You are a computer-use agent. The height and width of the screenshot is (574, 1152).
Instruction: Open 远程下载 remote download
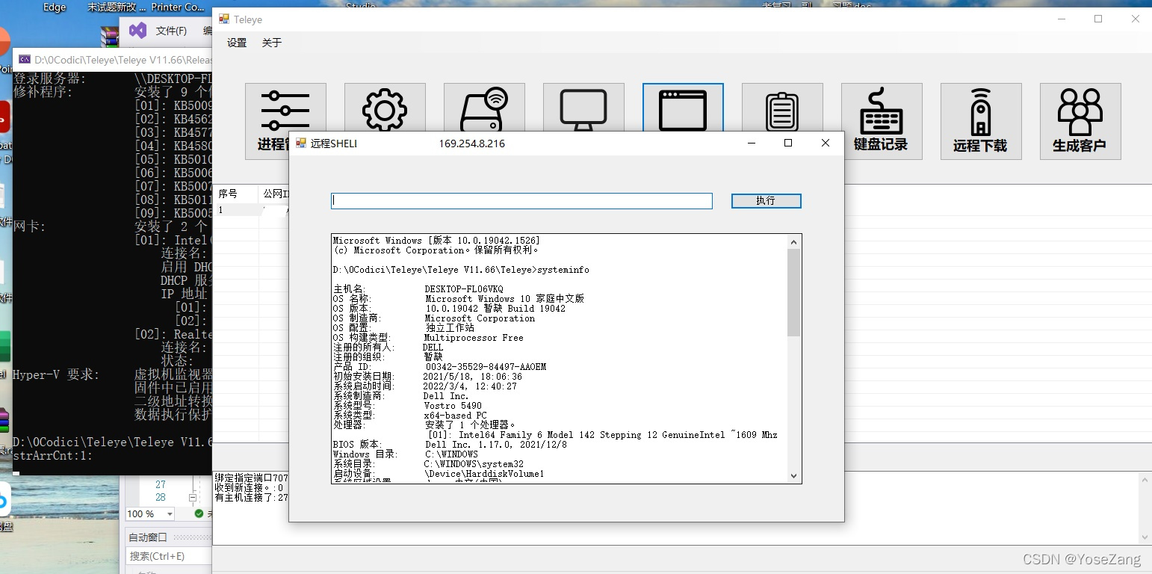981,121
